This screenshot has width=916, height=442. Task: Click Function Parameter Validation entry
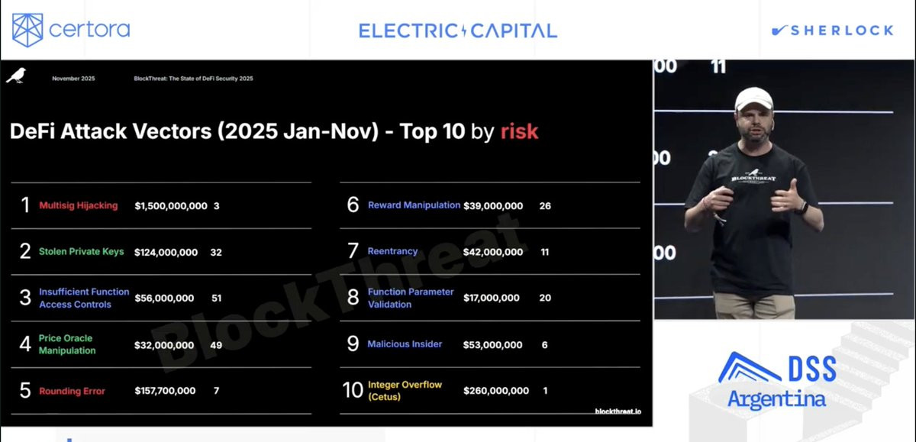[411, 298]
